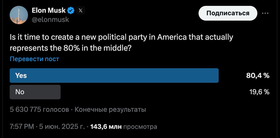Click the 5 630 775 голосов vote count

[39, 110]
